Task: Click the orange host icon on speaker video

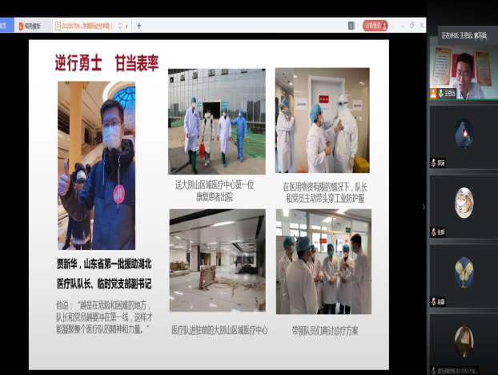Action: point(433,93)
